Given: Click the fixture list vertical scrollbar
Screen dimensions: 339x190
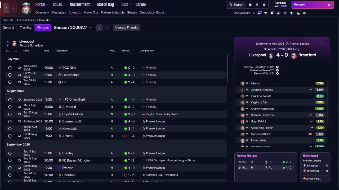Looking at the screenshot, I should pyautogui.click(x=228, y=68).
